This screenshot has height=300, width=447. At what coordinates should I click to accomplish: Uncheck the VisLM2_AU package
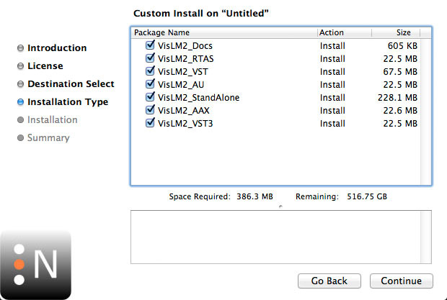pyautogui.click(x=150, y=84)
